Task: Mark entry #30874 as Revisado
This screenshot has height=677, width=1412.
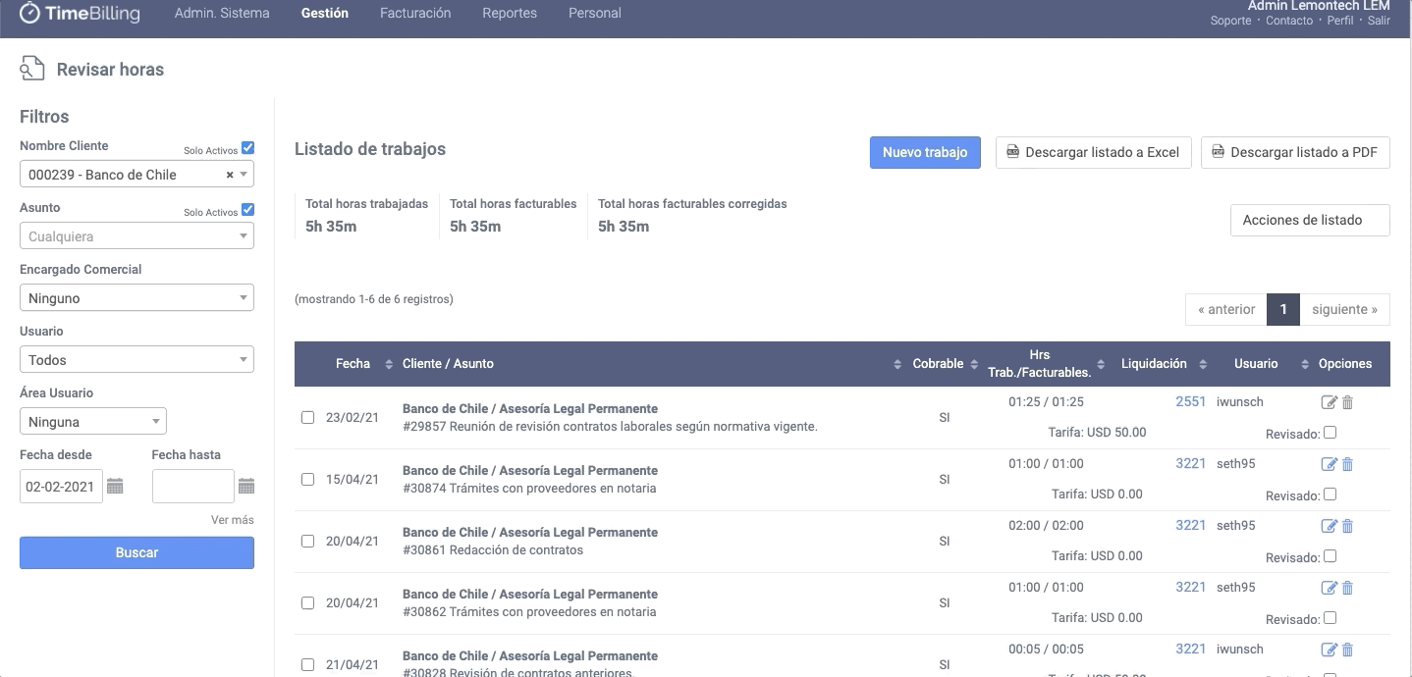Action: click(x=1331, y=494)
